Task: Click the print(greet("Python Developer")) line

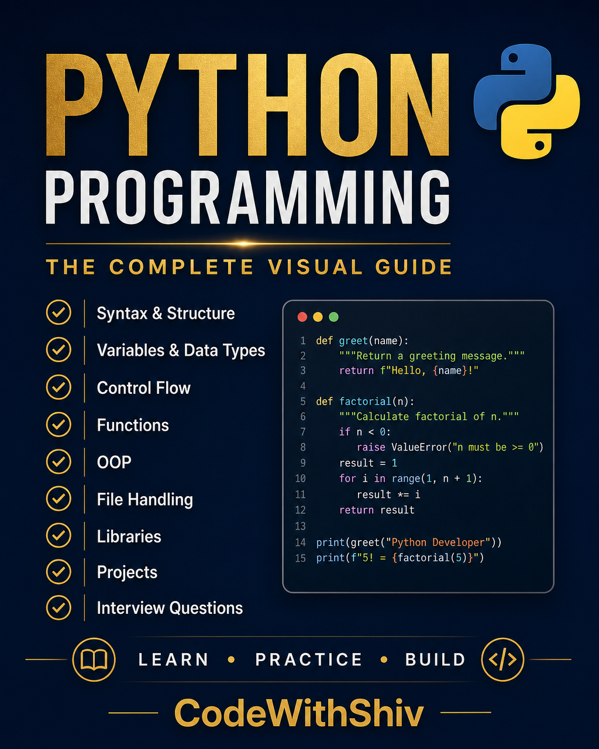Action: pyautogui.click(x=409, y=542)
